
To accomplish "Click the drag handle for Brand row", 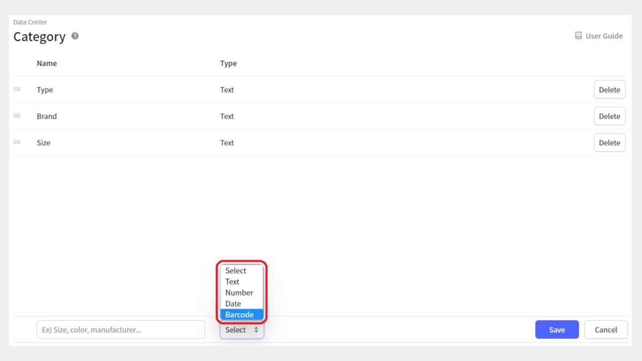I will pos(17,116).
